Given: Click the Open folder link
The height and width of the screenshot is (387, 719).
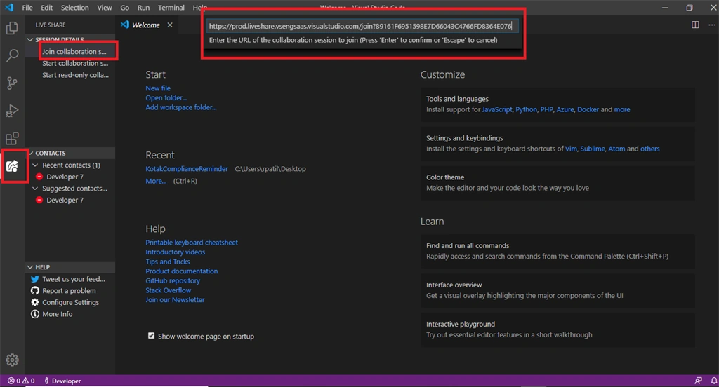Looking at the screenshot, I should coord(166,97).
